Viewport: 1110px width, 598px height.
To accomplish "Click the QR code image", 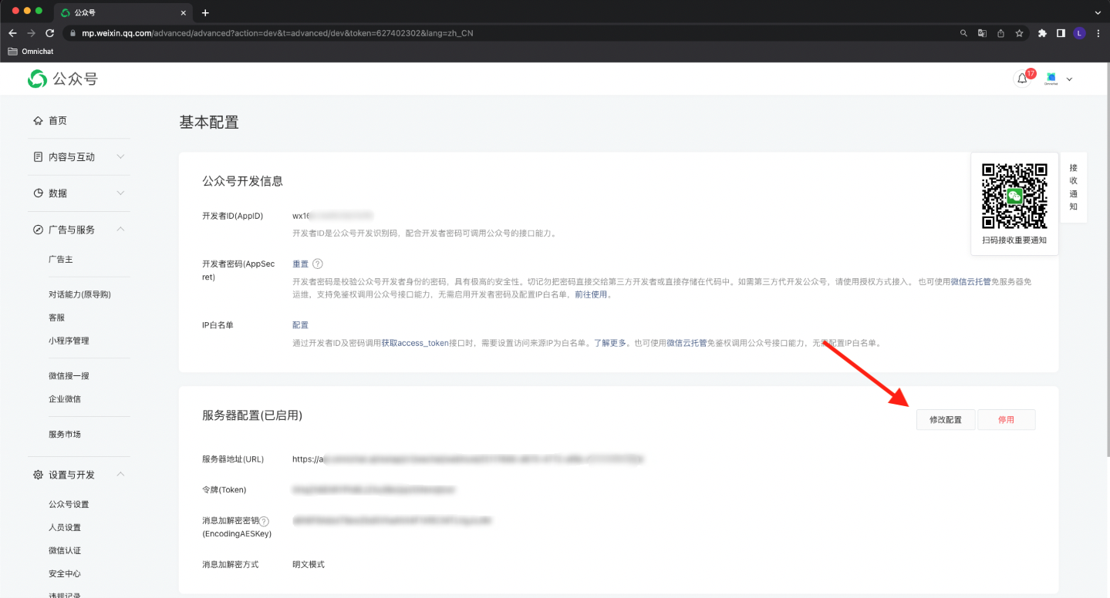I will coord(1014,196).
